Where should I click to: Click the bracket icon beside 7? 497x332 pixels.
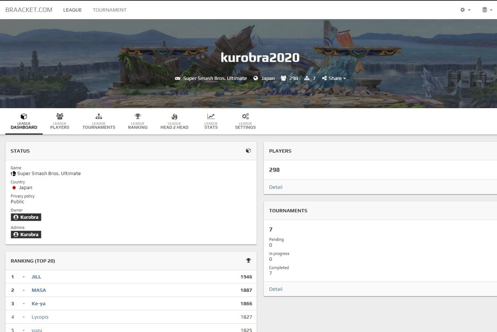[307, 78]
